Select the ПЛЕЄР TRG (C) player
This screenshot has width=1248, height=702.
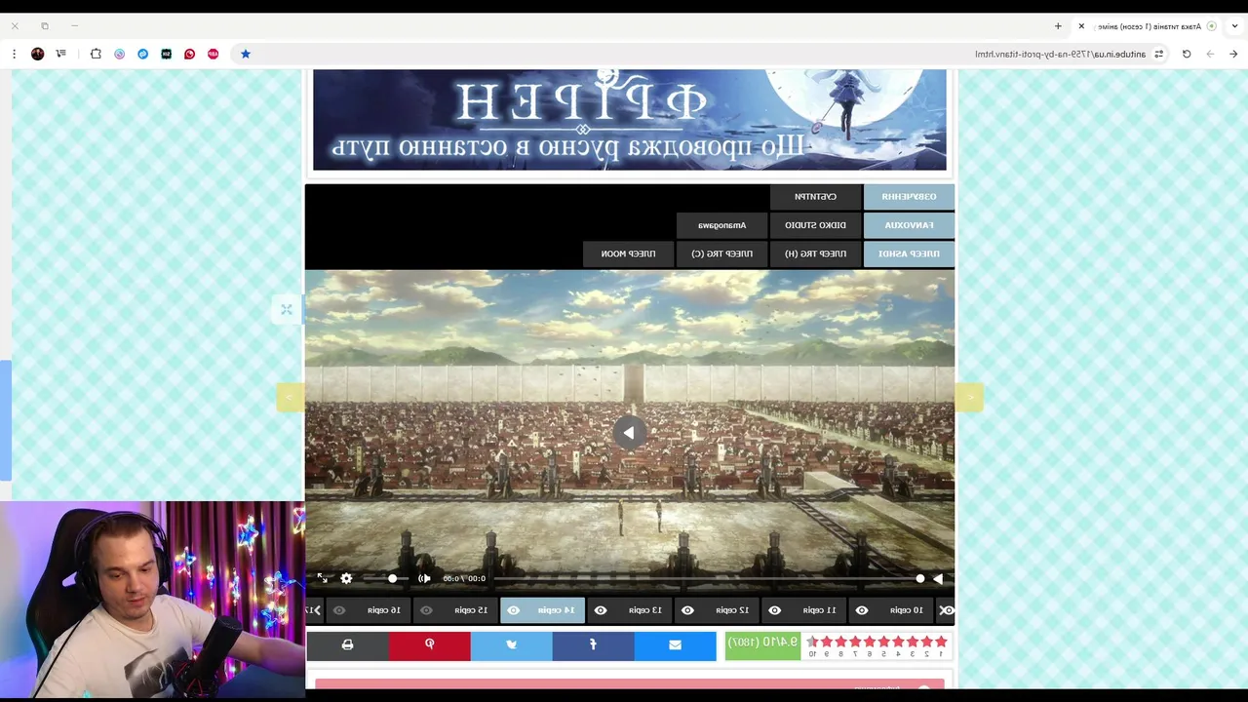[x=721, y=253]
